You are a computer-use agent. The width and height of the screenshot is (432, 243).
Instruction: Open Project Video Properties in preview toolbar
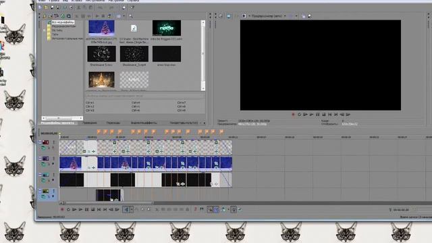click(221, 16)
